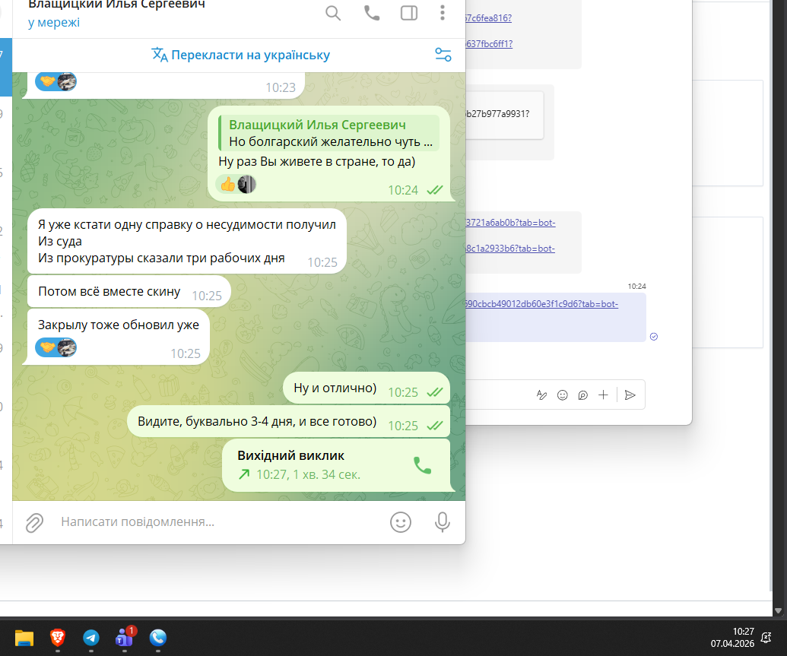Open Teams format text pen icon
The image size is (787, 656).
point(541,395)
